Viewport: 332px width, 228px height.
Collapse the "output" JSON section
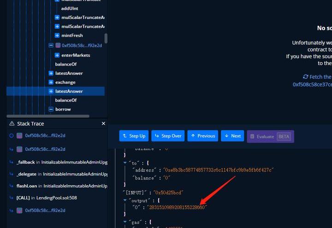(125, 200)
